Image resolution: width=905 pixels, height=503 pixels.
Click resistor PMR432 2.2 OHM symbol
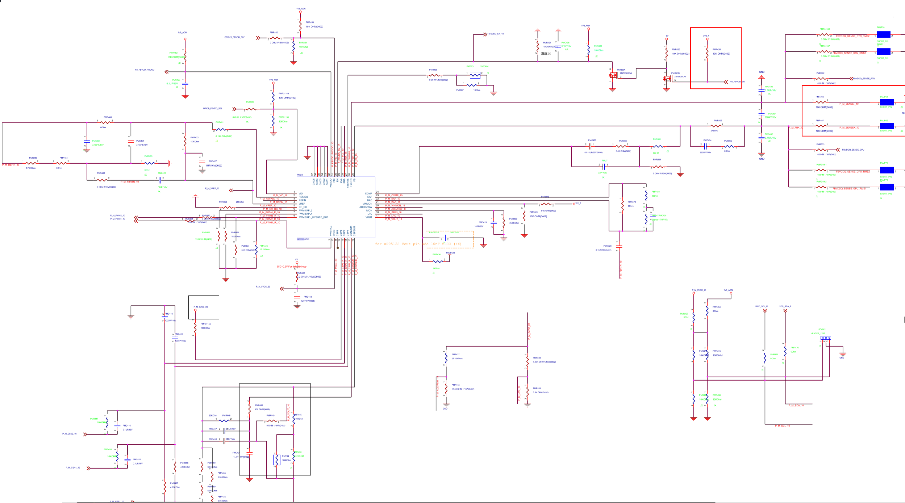[x=297, y=277]
